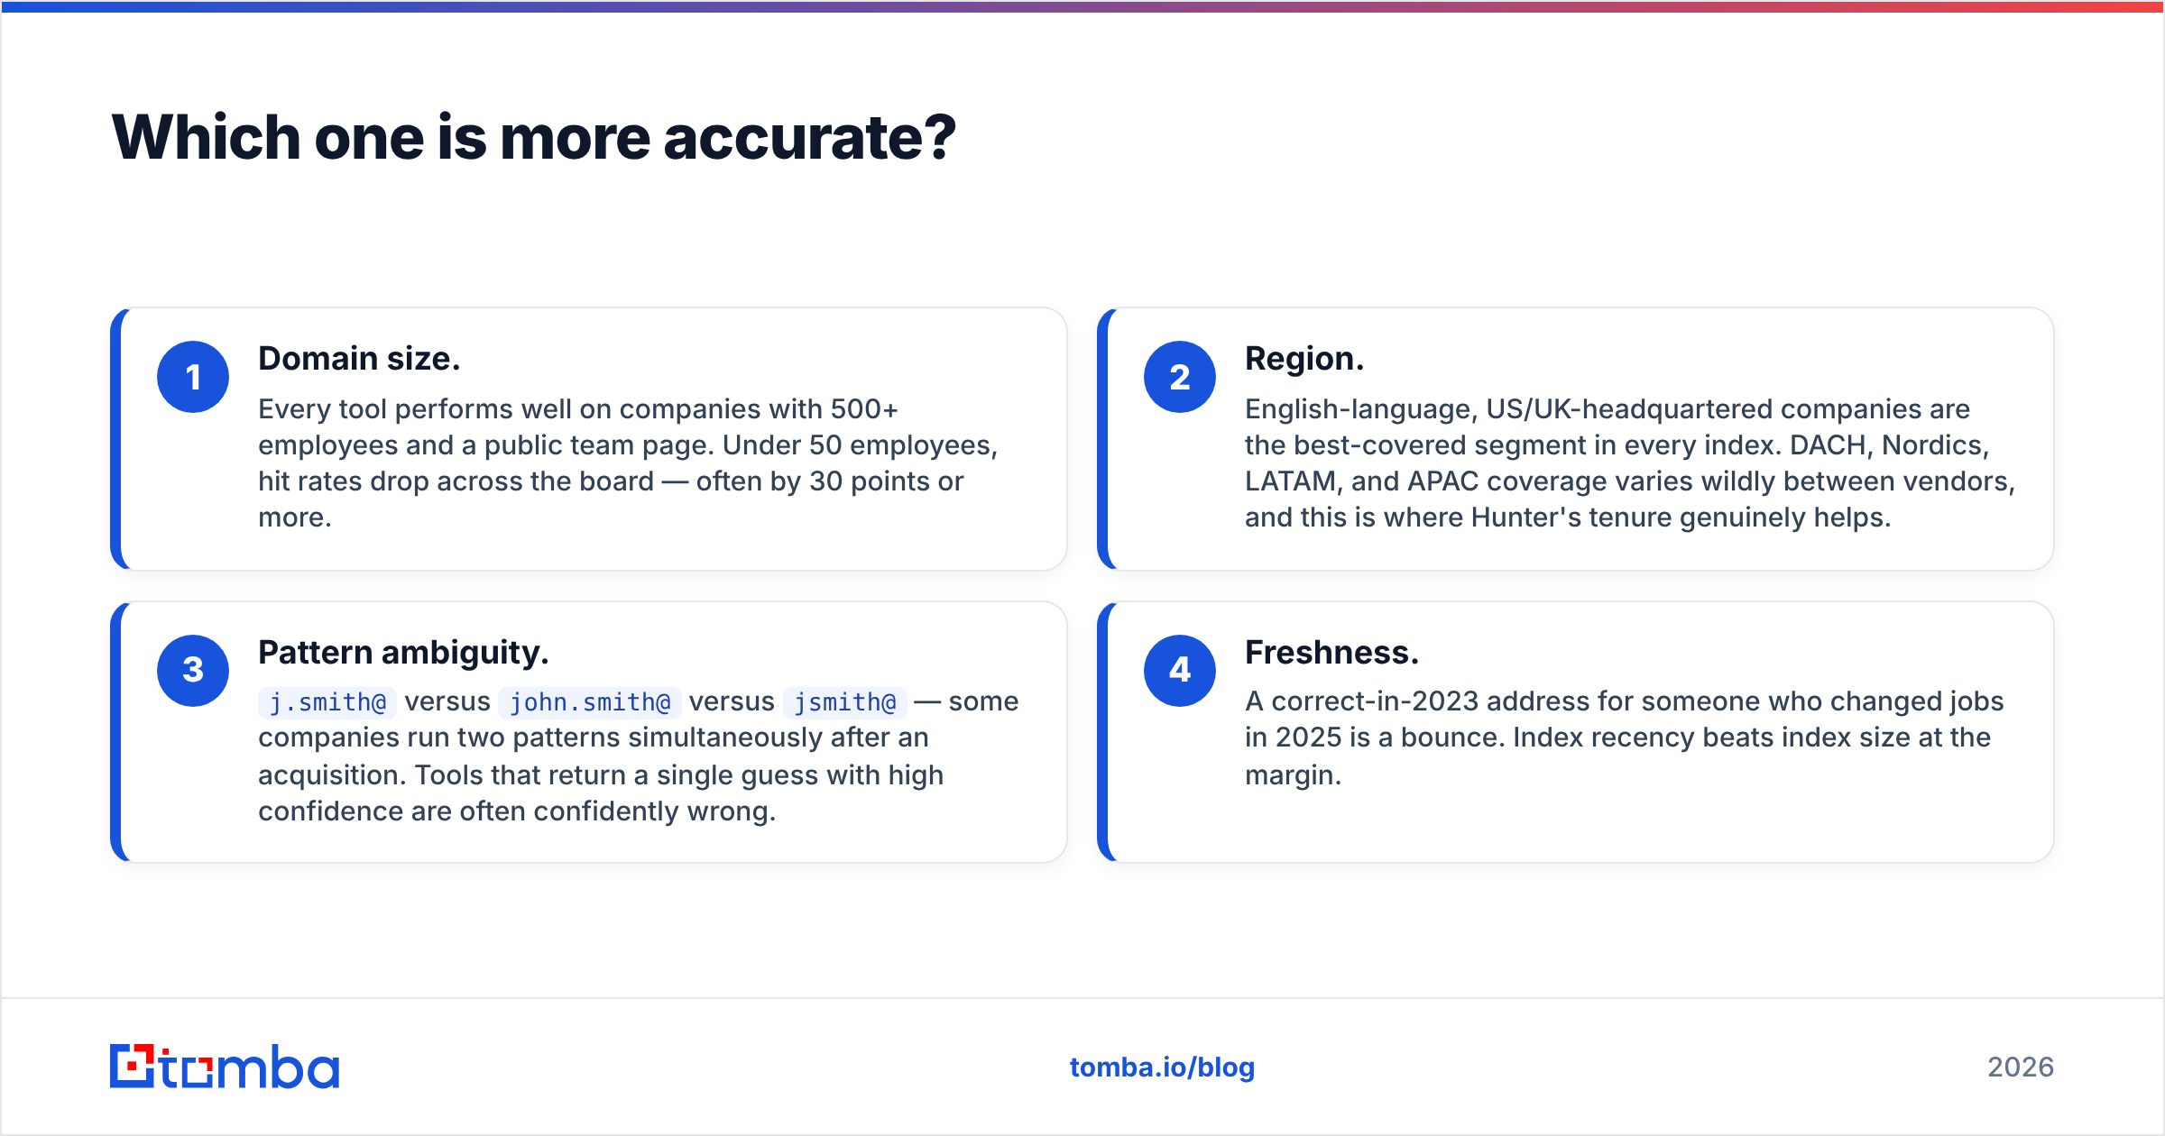The width and height of the screenshot is (2165, 1136).
Task: Select the 'Freshness.' card title
Action: 1331,652
